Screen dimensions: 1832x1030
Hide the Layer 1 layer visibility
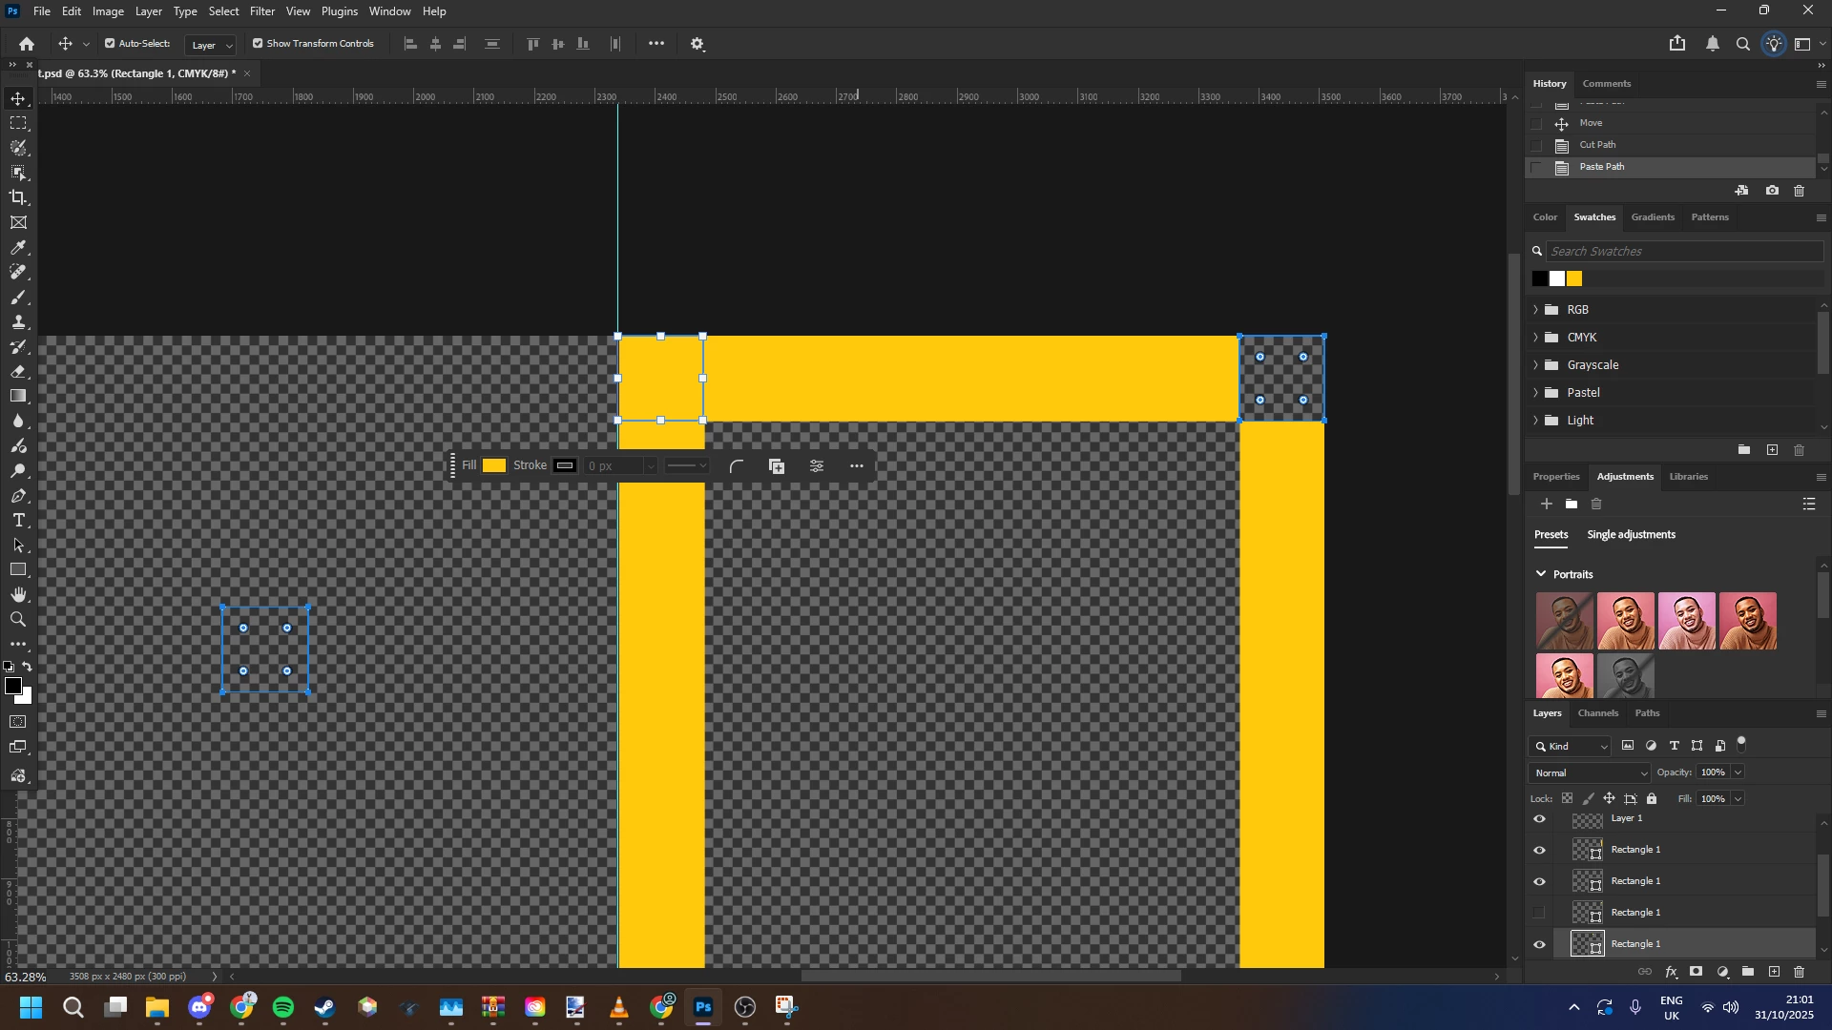pyautogui.click(x=1539, y=819)
